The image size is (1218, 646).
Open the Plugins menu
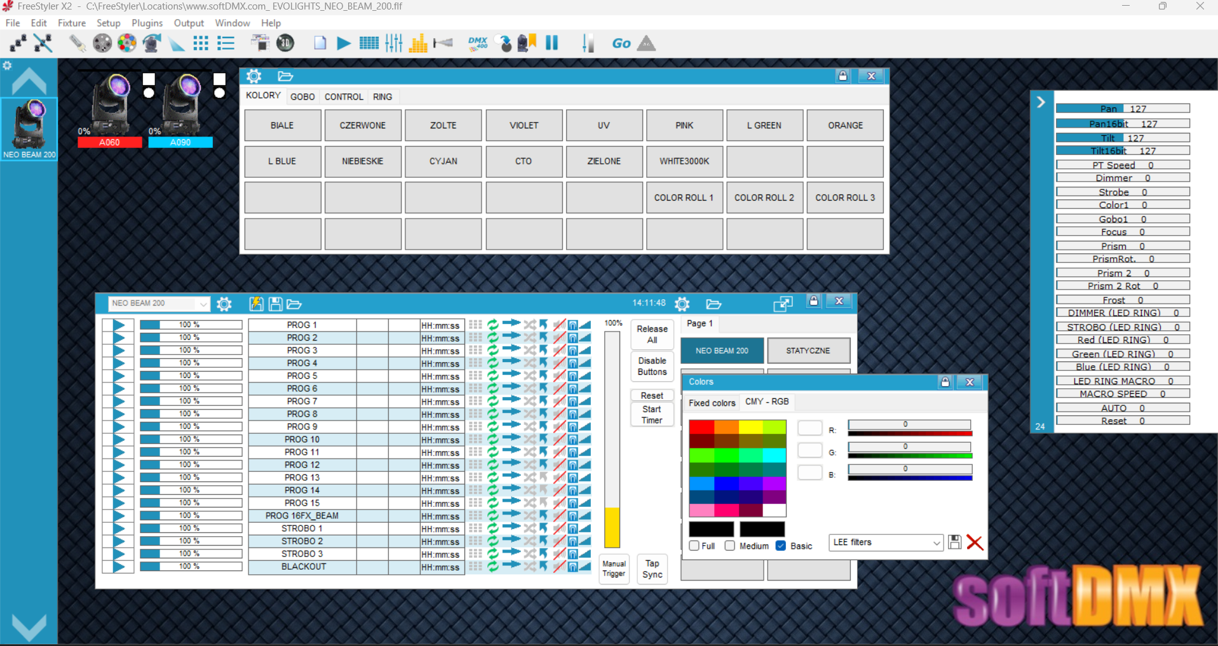[x=147, y=23]
